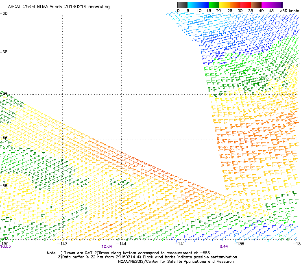
Task: Click the purple '10:04' swath time label
Action: point(107,247)
